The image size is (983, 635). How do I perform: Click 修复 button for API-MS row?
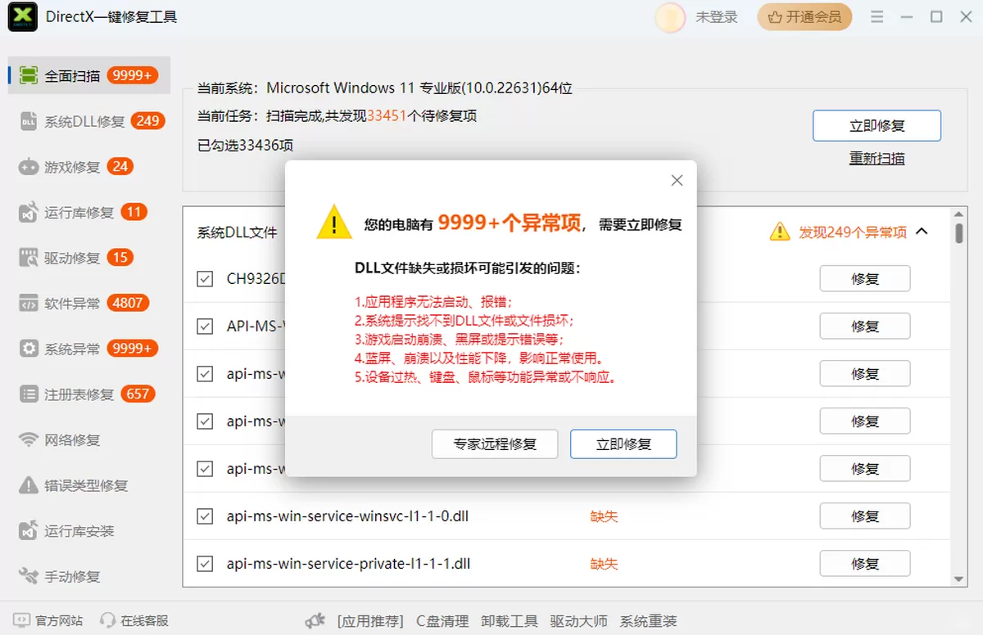pos(865,327)
